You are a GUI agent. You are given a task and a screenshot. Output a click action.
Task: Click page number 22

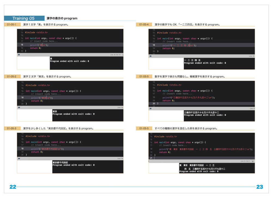tap(13, 187)
